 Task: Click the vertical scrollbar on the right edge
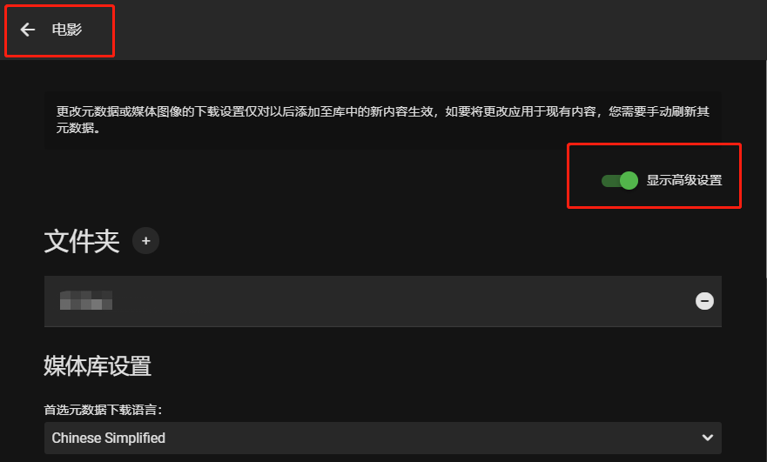(765, 166)
